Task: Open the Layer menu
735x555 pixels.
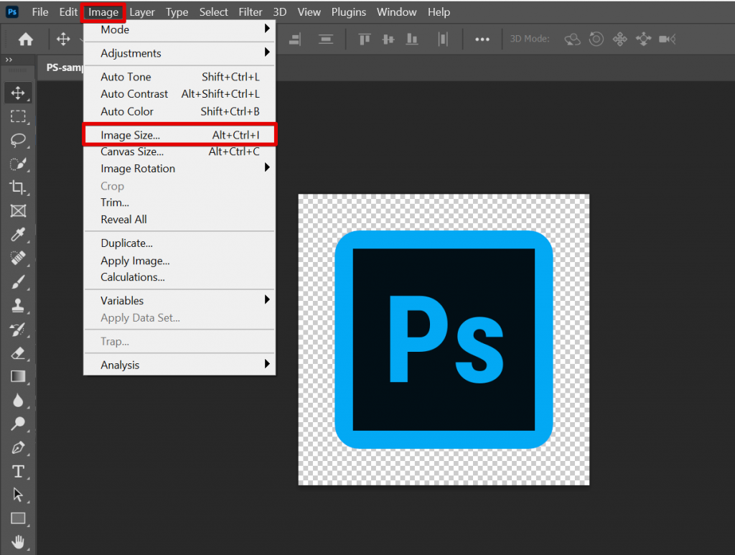Action: point(142,11)
